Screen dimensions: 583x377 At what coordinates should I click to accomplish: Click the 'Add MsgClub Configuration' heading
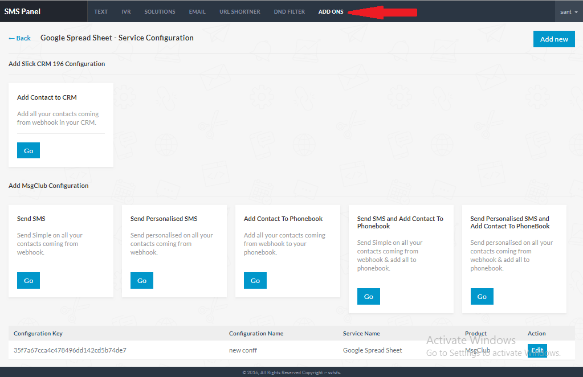48,186
